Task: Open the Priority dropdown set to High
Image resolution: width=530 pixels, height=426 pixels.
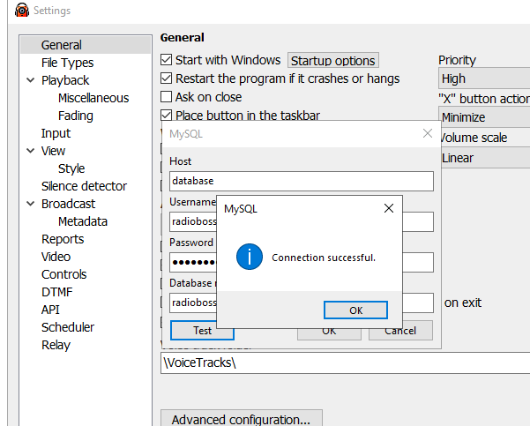Action: coord(483,78)
